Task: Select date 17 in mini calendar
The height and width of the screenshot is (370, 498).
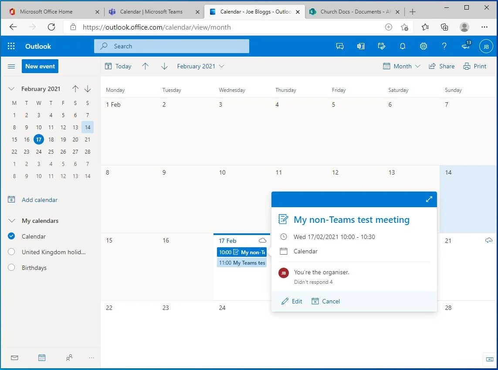Action: (39, 139)
